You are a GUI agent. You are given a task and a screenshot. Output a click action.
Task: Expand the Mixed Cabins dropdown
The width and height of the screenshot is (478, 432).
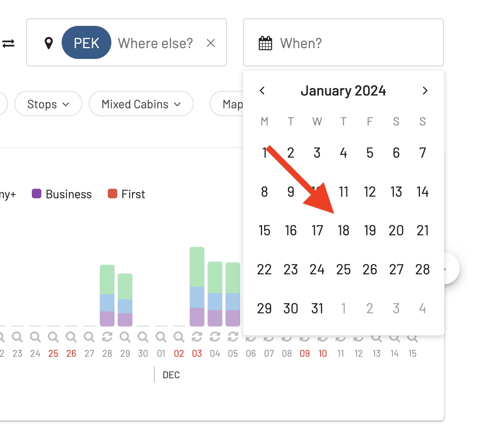(141, 104)
